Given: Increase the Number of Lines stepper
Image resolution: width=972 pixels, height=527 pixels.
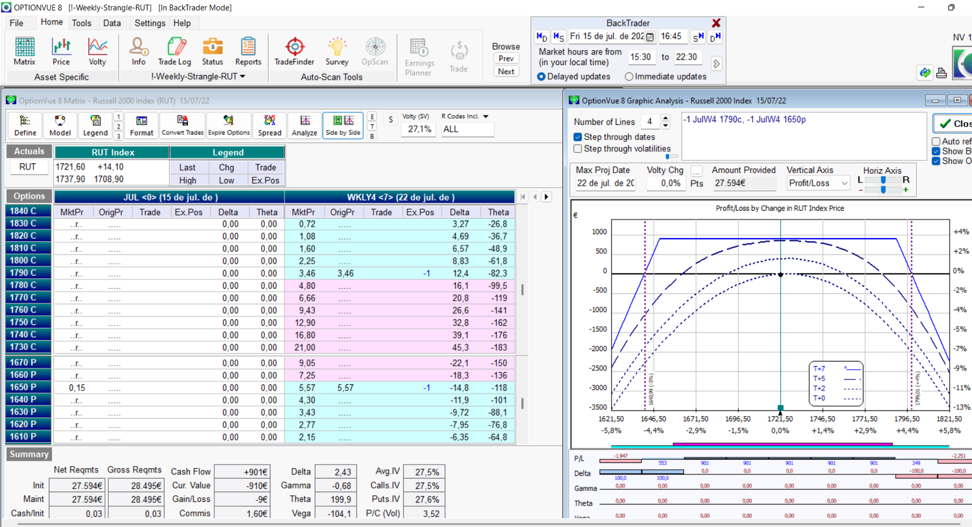Looking at the screenshot, I should click(665, 118).
